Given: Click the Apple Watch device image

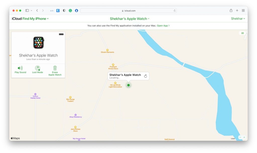Looking at the screenshot, I should tap(38, 43).
